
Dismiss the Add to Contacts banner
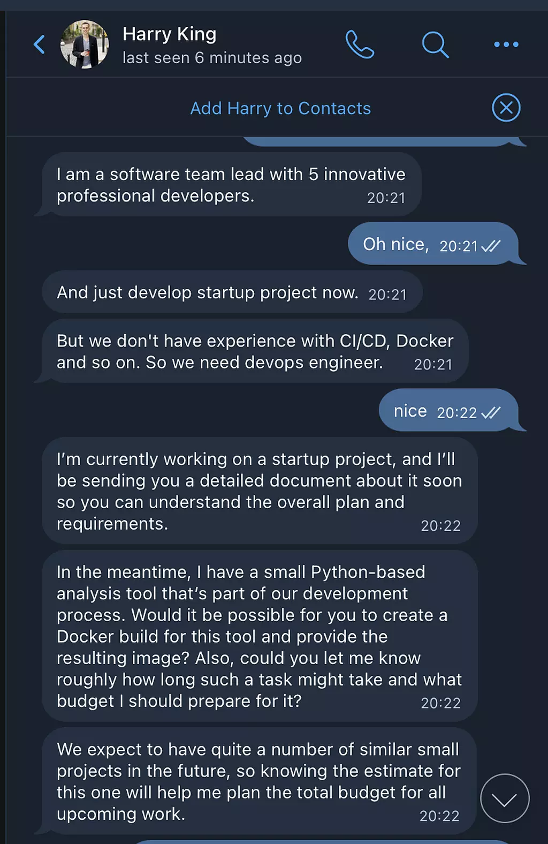(x=506, y=108)
